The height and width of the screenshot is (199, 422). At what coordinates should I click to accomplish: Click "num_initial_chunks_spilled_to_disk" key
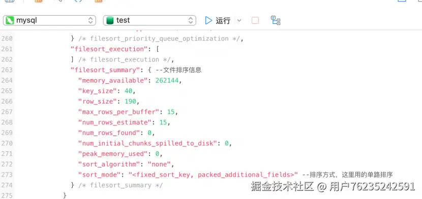(148, 143)
